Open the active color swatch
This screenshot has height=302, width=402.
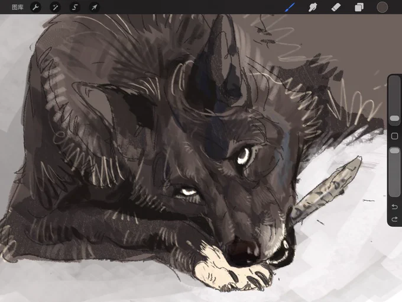tap(382, 7)
